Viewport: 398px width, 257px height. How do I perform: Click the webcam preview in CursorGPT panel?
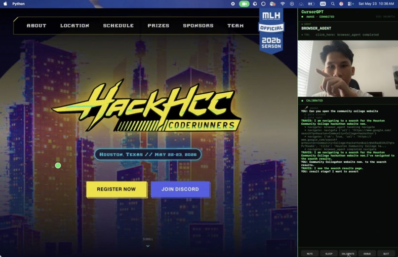point(348,69)
